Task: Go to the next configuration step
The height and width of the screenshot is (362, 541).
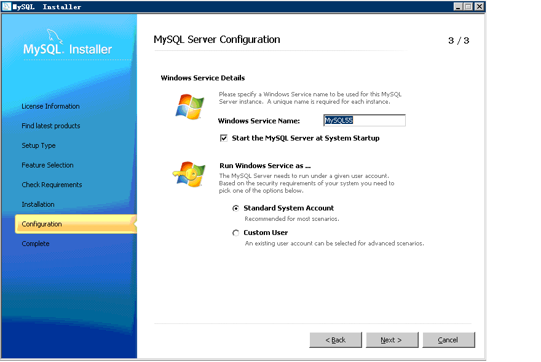Action: (392, 340)
